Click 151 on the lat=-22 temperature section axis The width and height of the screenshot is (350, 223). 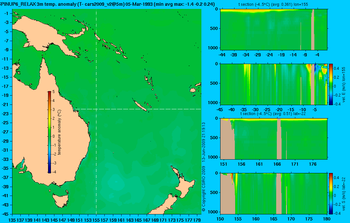(223, 164)
